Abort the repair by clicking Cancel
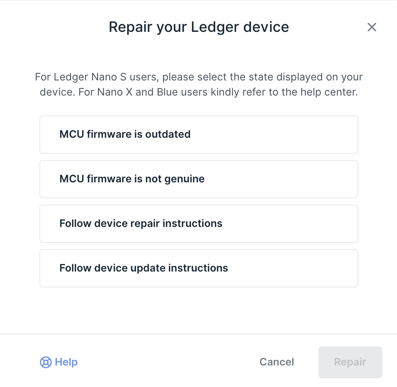 pyautogui.click(x=277, y=362)
